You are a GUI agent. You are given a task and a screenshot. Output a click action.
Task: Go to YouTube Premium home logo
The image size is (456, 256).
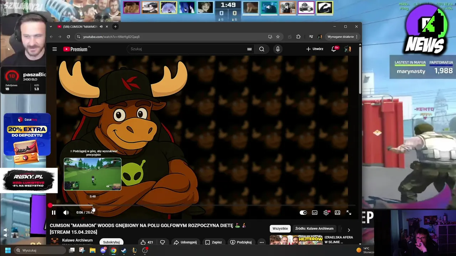coord(76,49)
